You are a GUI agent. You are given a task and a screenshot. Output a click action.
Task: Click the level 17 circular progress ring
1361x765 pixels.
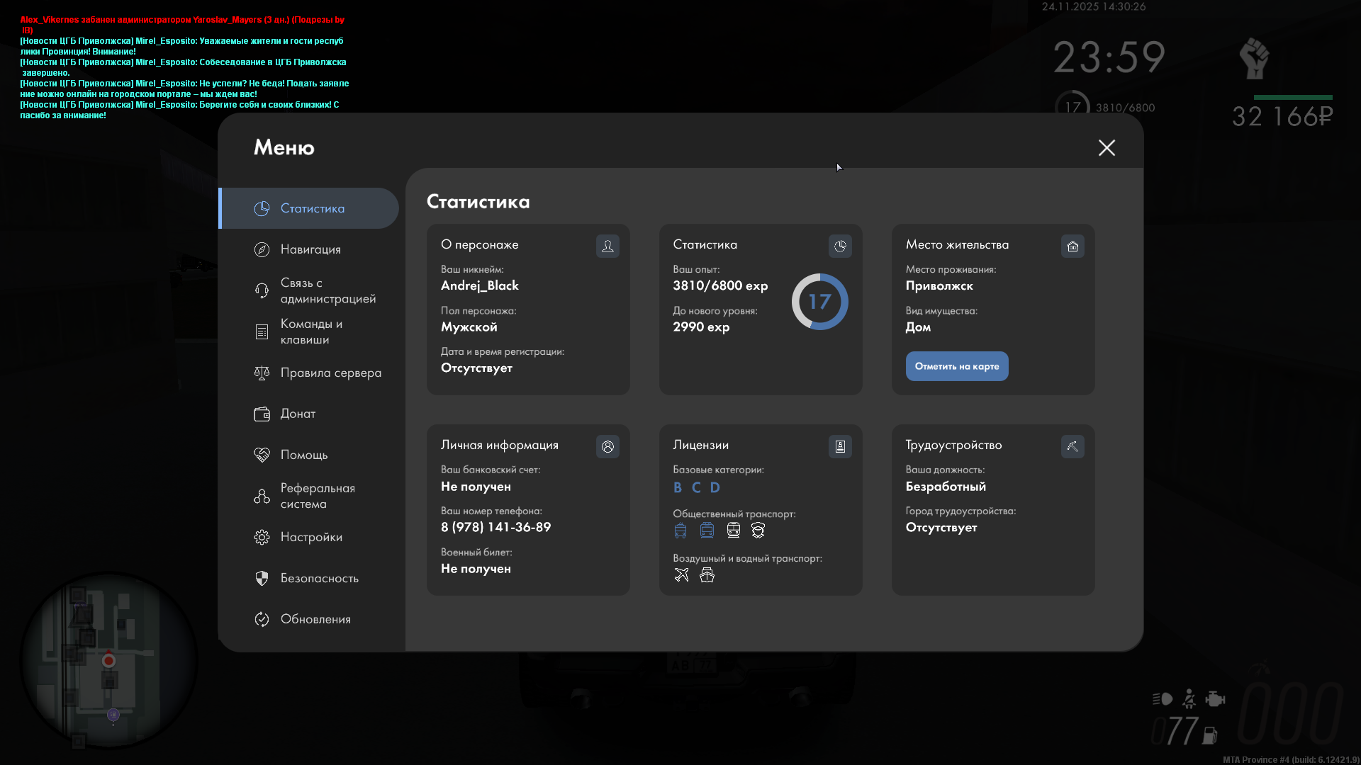[819, 302]
